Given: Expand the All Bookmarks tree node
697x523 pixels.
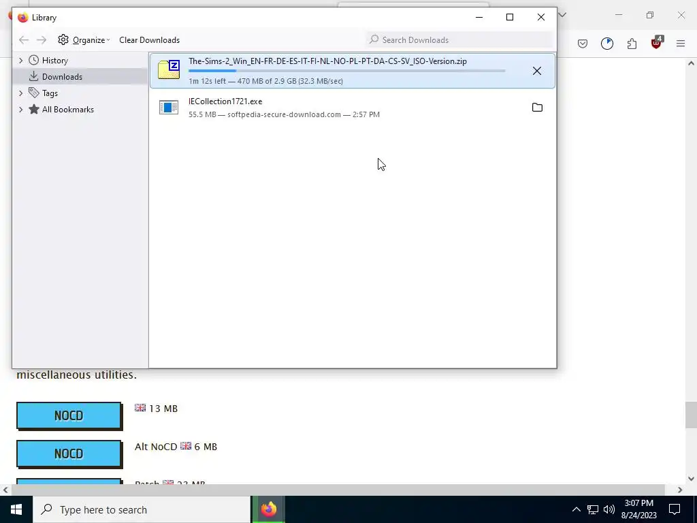Looking at the screenshot, I should (21, 110).
